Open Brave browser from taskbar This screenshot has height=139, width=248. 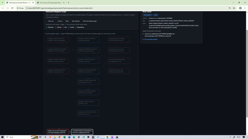tap(50, 137)
